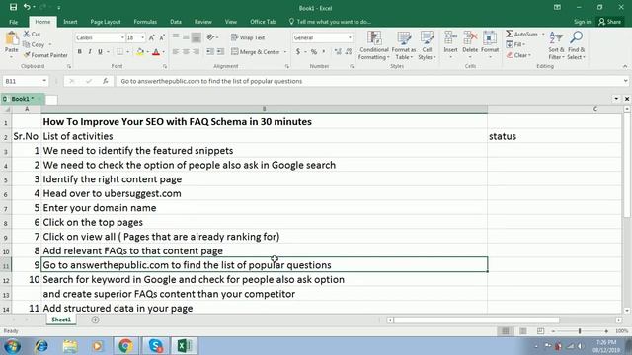Screen dimensions: 632x355
Task: Decrease decimal places
Action: coord(349,52)
